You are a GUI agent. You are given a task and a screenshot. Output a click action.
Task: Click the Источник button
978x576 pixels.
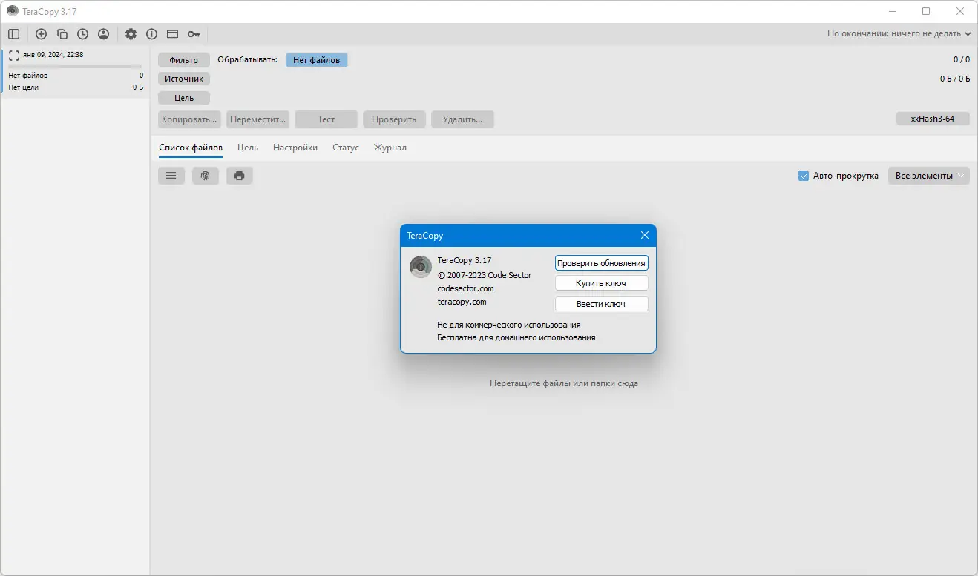[184, 79]
